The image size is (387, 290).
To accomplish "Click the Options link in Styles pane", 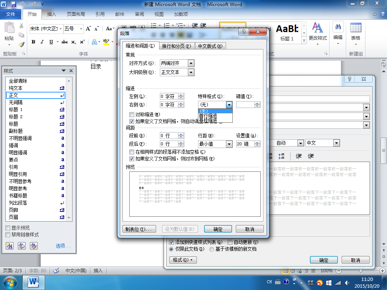I will (x=63, y=246).
